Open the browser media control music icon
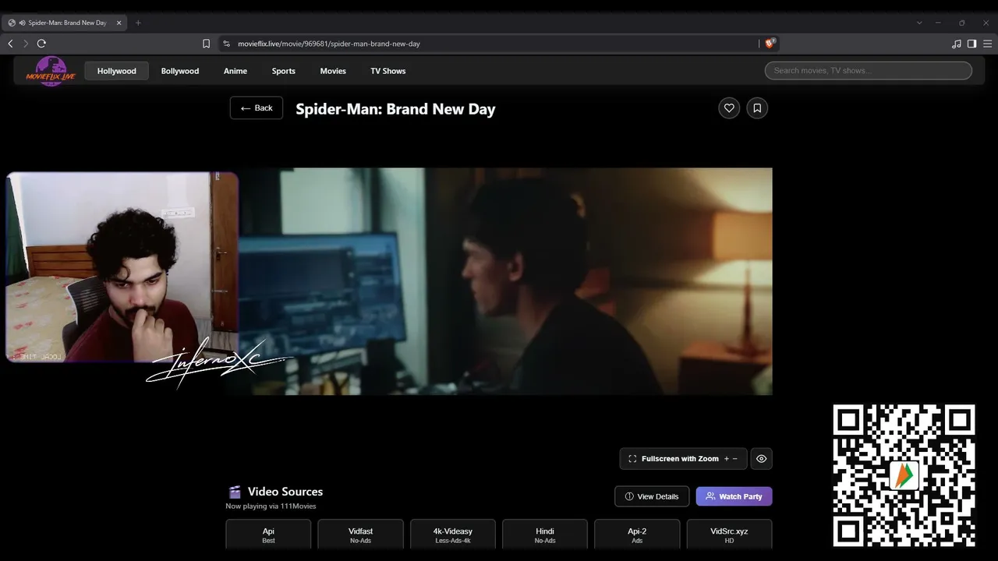The width and height of the screenshot is (998, 561). tap(957, 44)
